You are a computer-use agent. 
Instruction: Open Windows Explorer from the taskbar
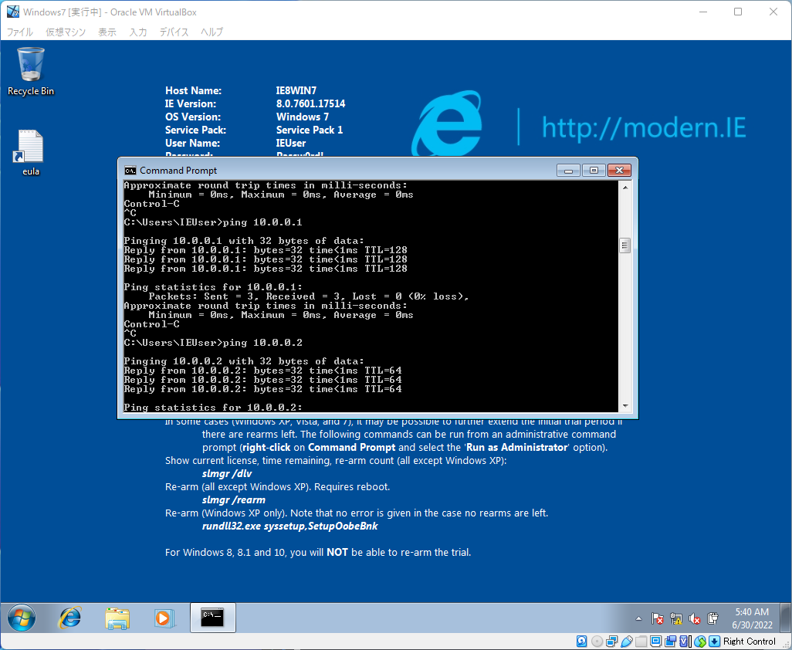pos(117,618)
